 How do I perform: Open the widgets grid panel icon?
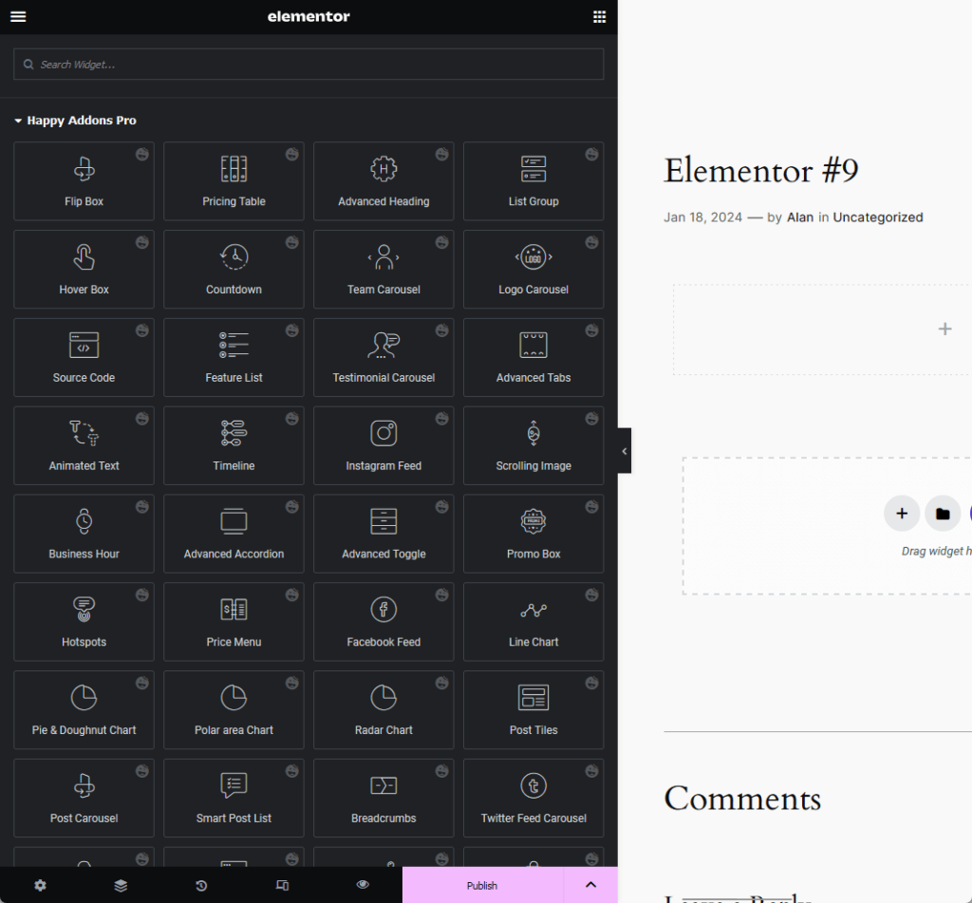pos(599,17)
